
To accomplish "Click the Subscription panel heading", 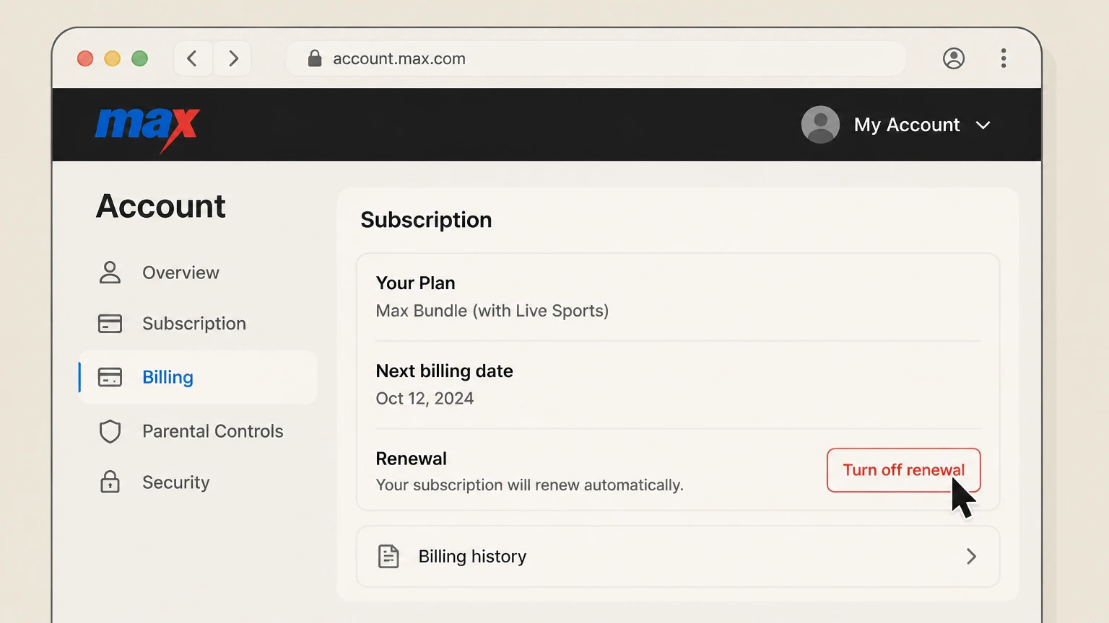I will (x=426, y=220).
